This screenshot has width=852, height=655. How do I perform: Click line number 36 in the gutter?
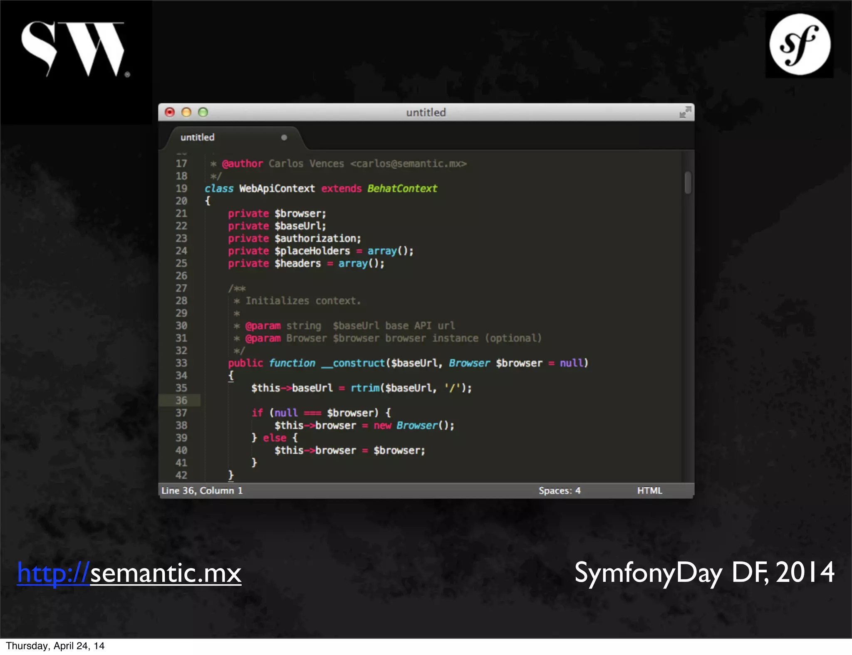[x=181, y=400]
